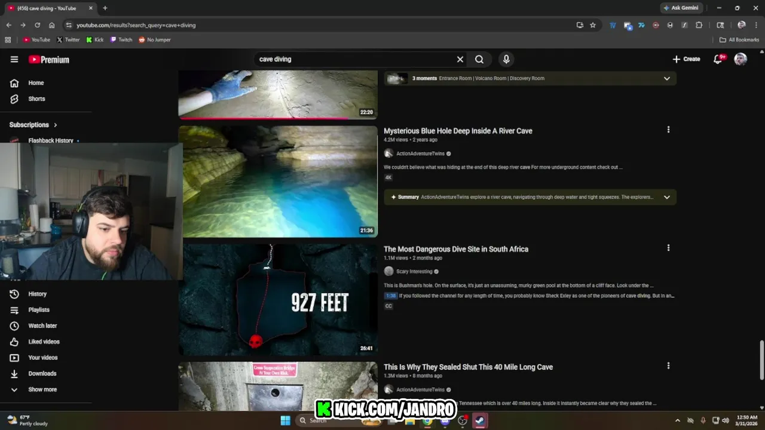
Task: Open the Twitch bookmark
Action: tap(121, 40)
